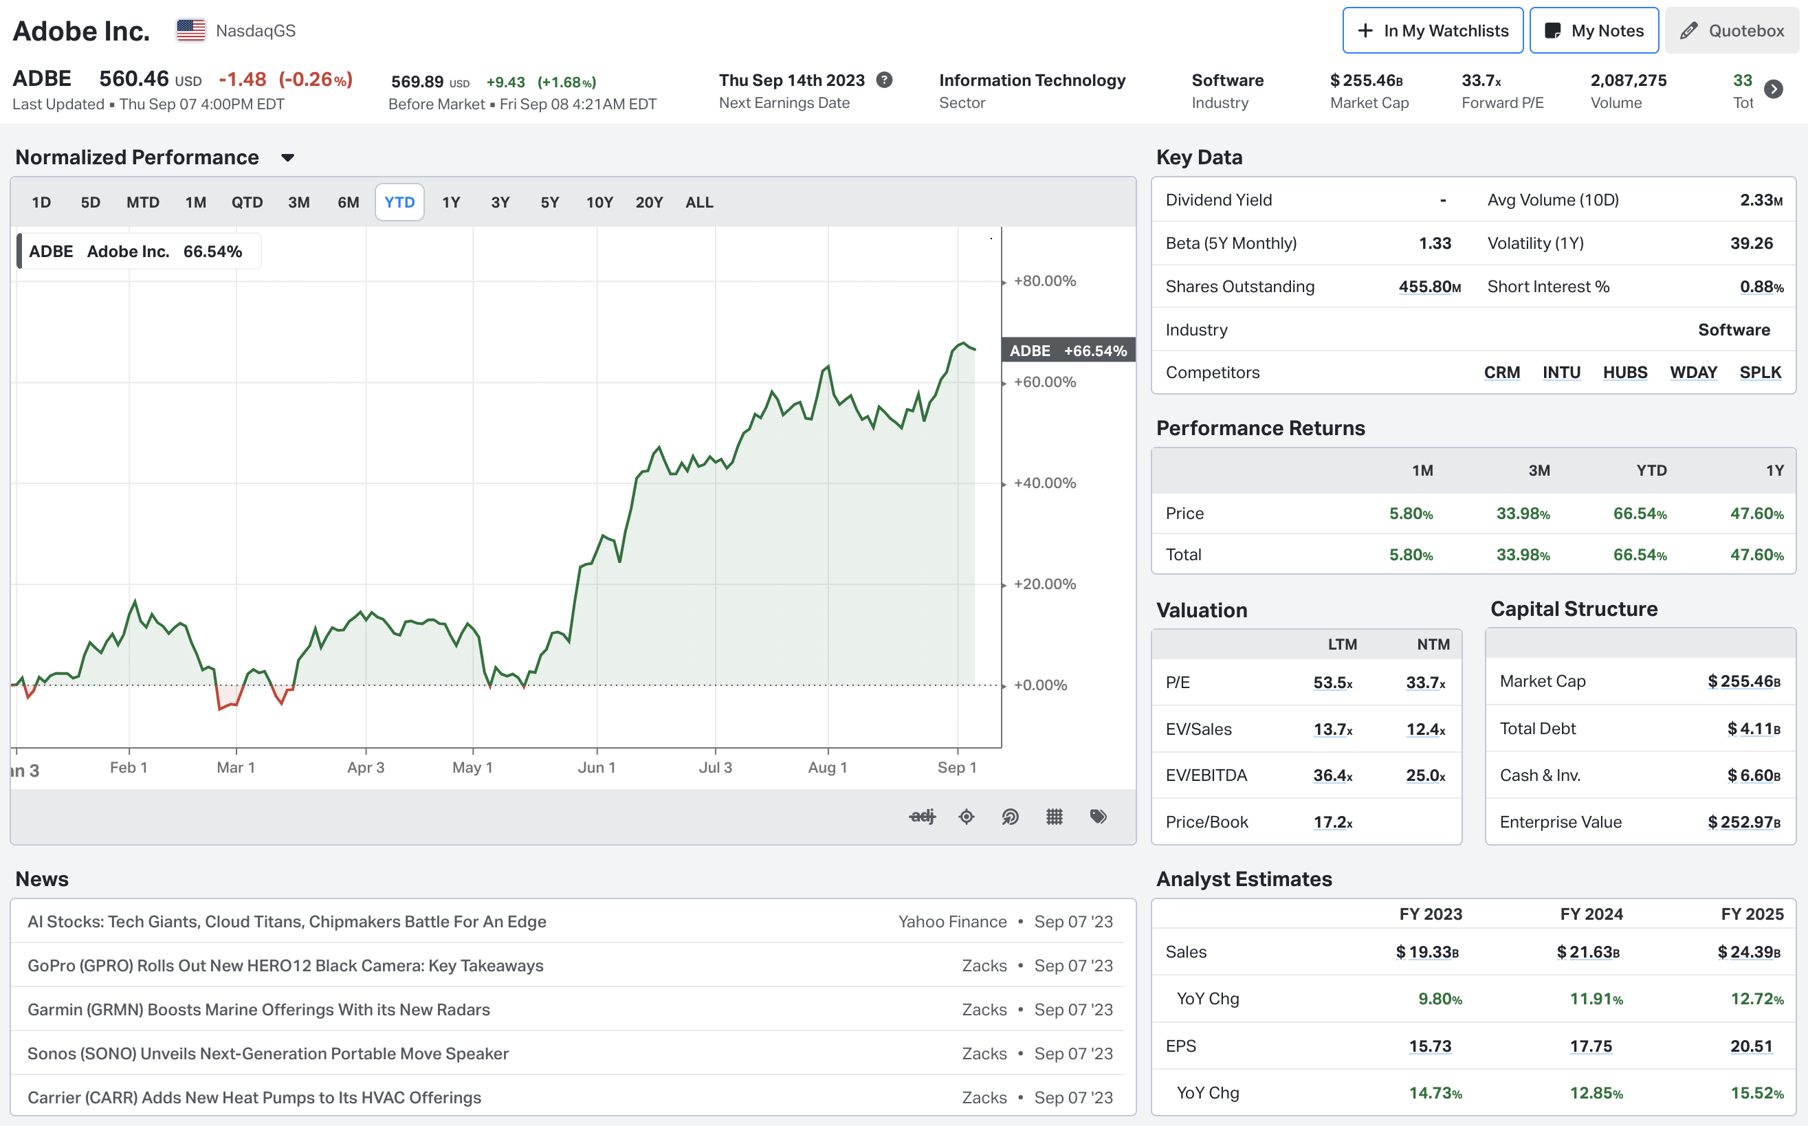Viewport: 1808px width, 1126px height.
Task: Click the Cash & Inv. $6.60B value
Action: pyautogui.click(x=1754, y=776)
